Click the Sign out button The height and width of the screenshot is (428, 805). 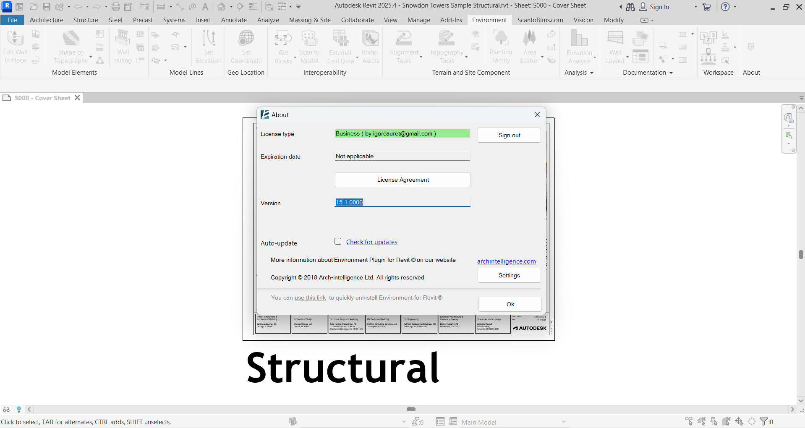[509, 135]
